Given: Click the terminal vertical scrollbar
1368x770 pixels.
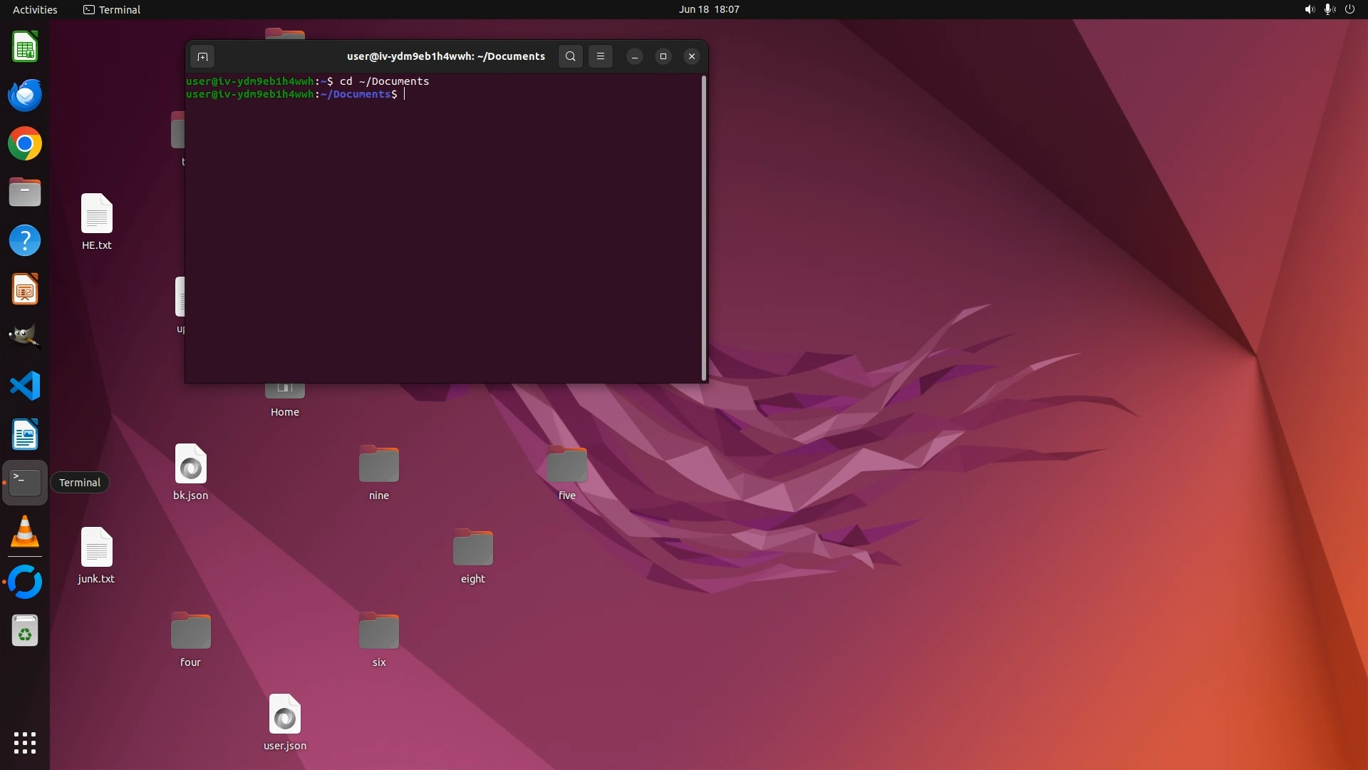Looking at the screenshot, I should 704,228.
